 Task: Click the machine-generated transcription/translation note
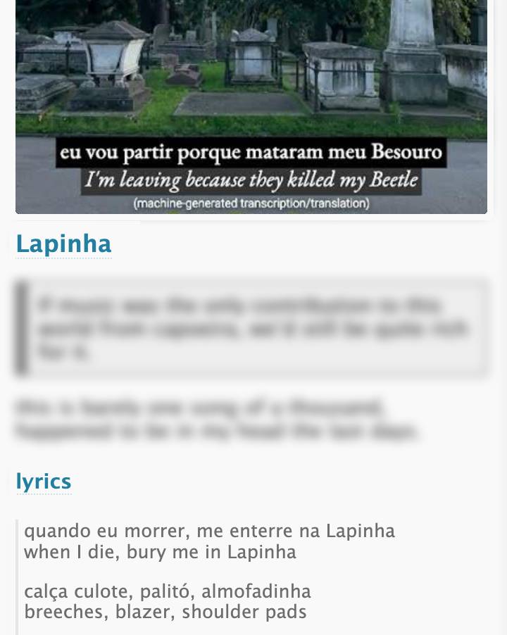pos(251,203)
